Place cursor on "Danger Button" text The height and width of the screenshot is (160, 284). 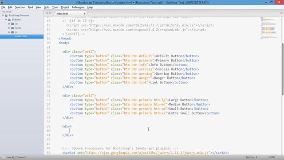(166, 78)
